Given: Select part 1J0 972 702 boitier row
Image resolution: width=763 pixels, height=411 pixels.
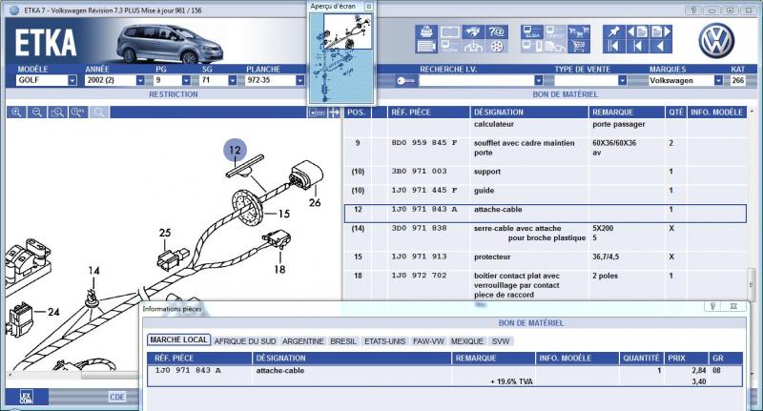Looking at the screenshot, I should coord(545,285).
